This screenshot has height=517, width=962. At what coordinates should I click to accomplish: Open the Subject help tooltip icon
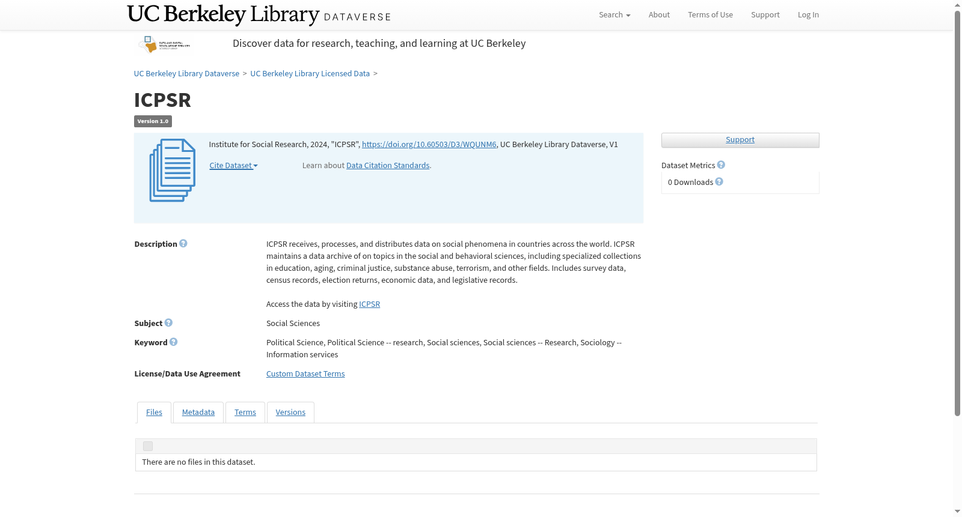[x=168, y=322]
